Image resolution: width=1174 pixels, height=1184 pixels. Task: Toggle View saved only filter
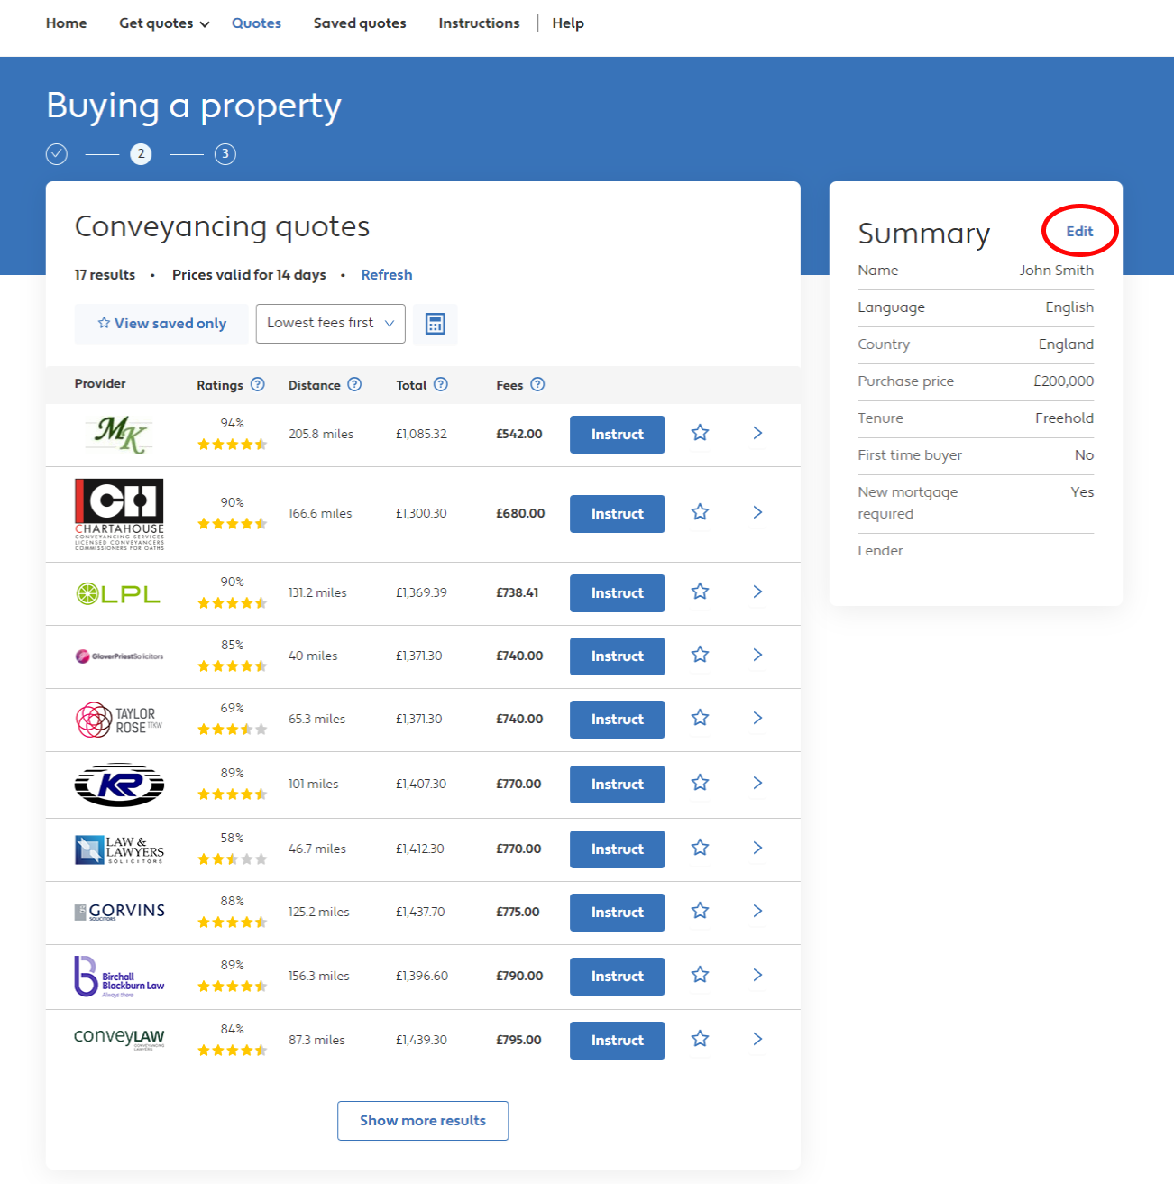[x=161, y=324]
